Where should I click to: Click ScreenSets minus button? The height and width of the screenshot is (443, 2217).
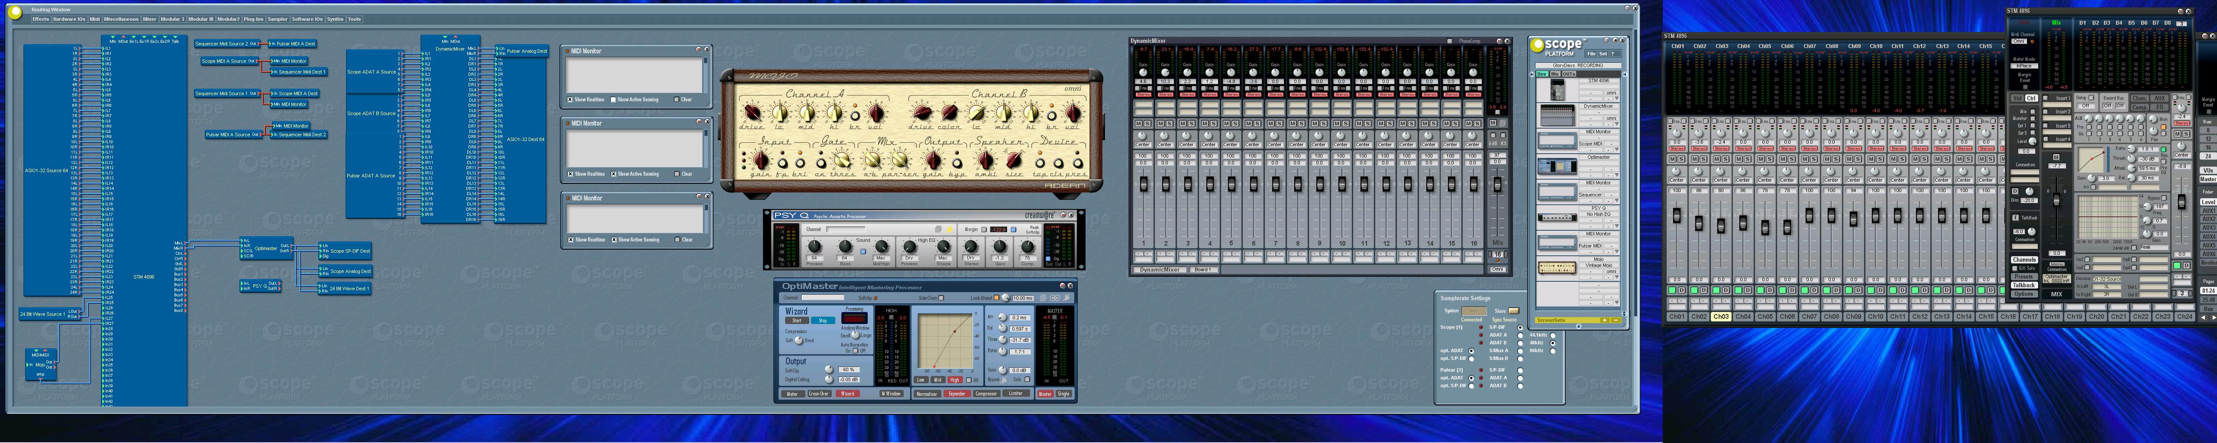(1616, 320)
